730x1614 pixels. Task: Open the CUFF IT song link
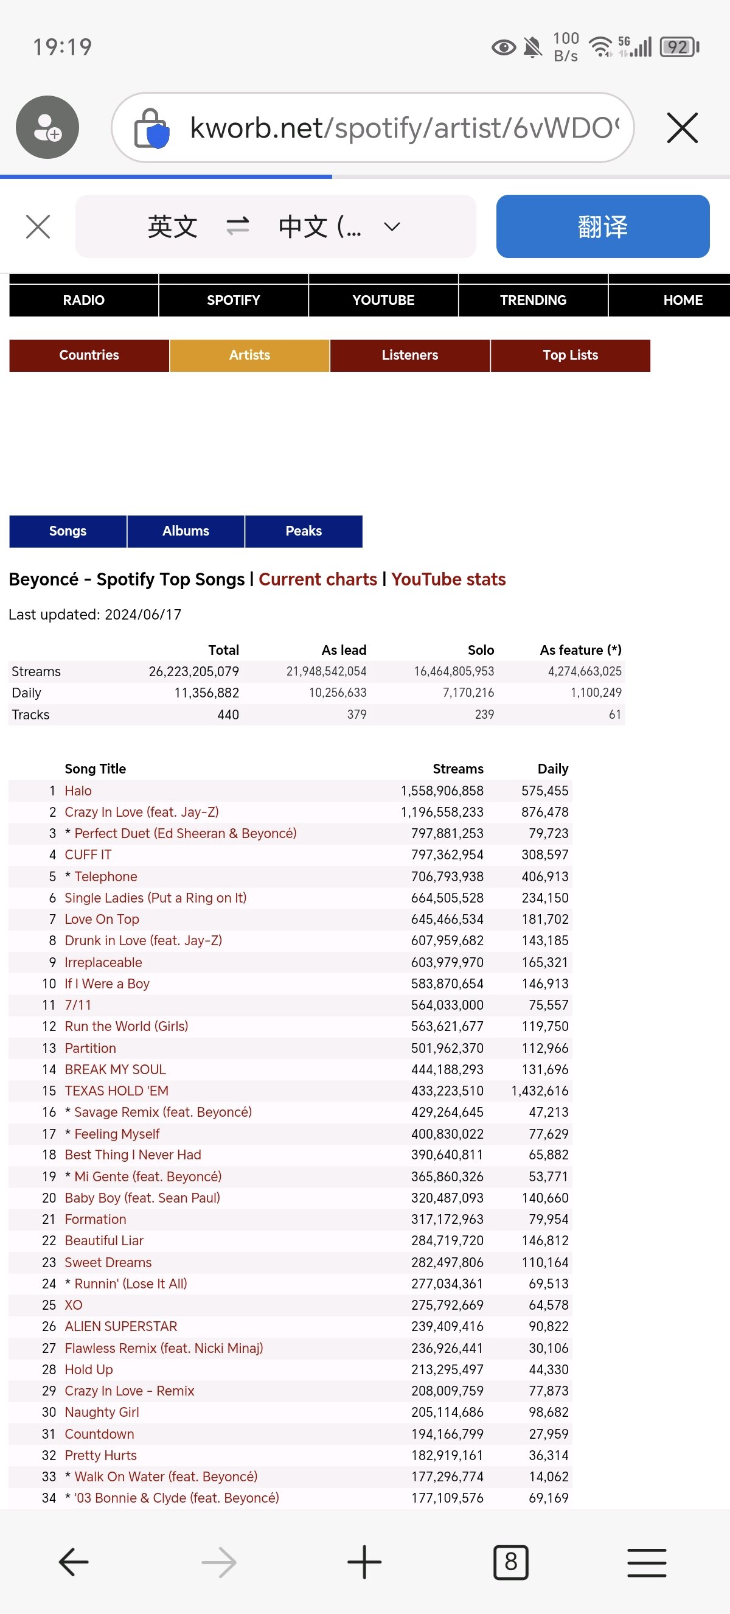point(88,854)
